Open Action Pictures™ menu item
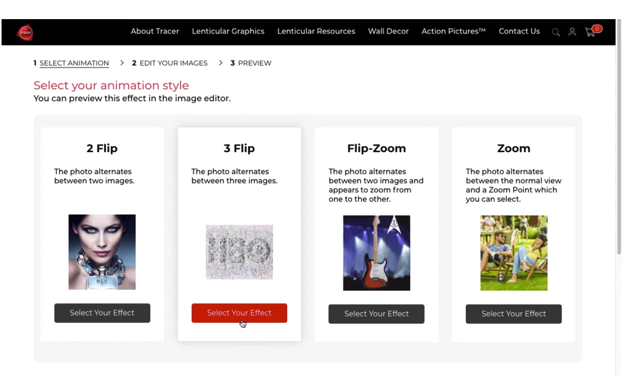 pos(454,31)
